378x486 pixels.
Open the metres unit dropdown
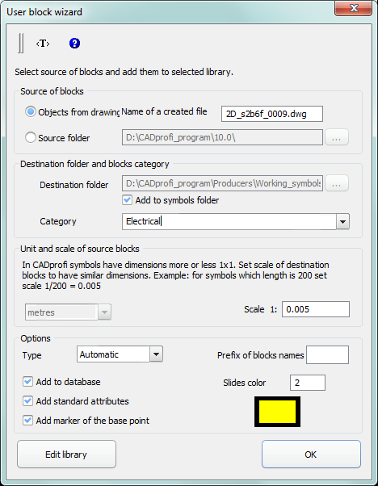coord(104,312)
